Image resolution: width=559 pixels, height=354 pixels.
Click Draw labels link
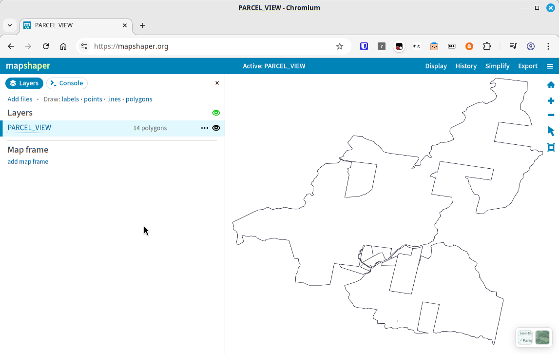(x=70, y=99)
